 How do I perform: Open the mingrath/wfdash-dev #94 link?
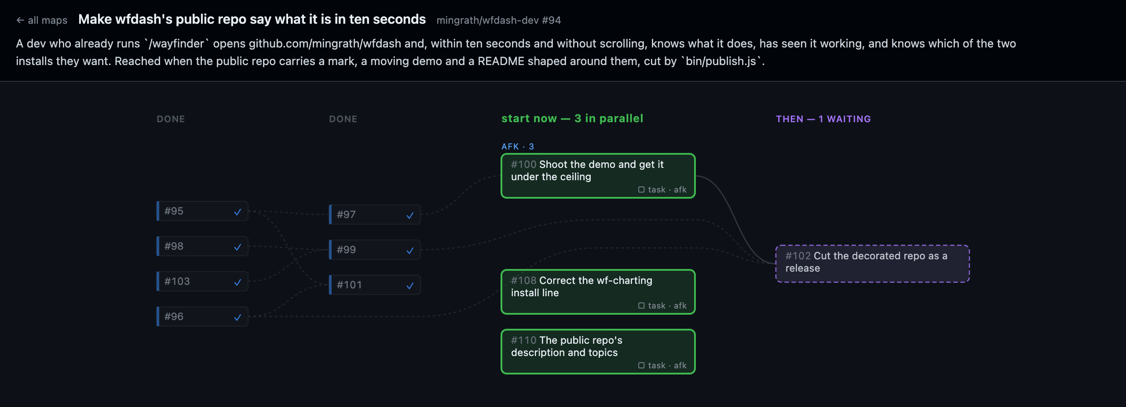click(498, 20)
